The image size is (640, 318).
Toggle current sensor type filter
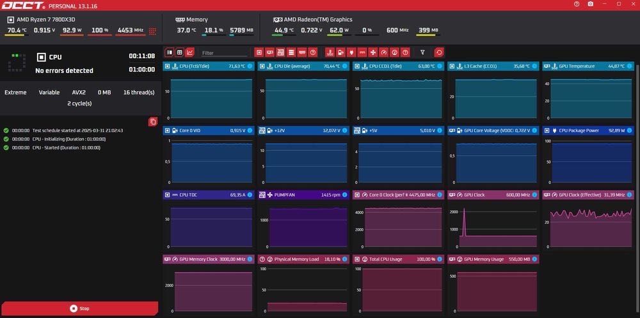[362, 52]
